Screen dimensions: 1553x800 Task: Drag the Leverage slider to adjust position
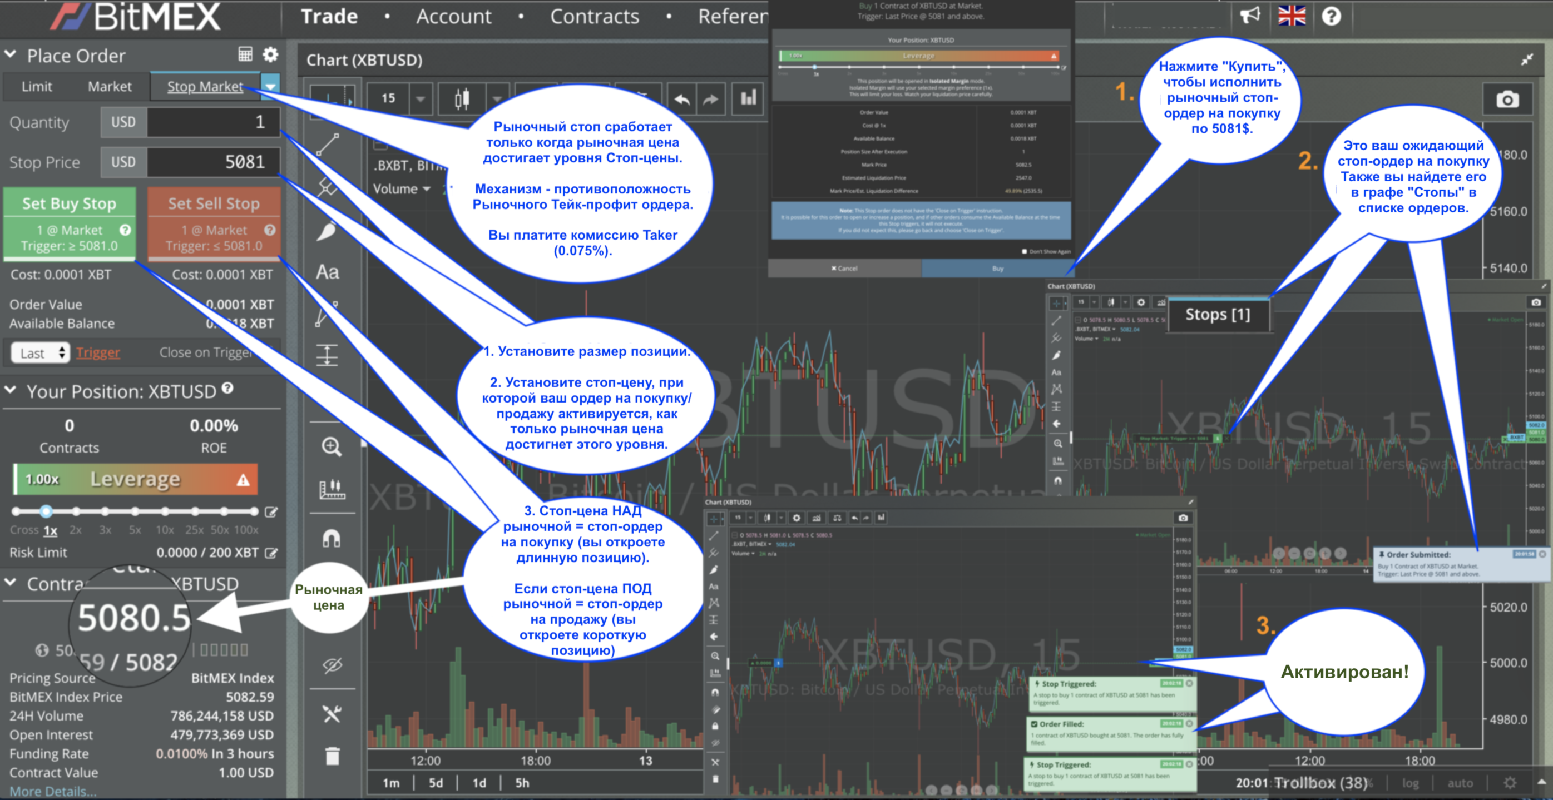point(45,511)
